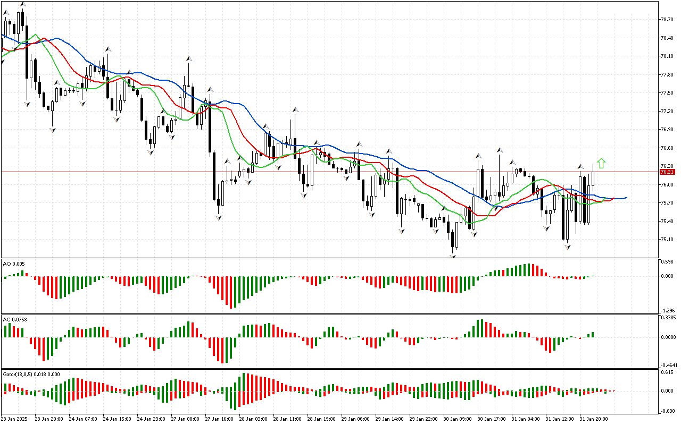Select the 76.90 price level label
This screenshot has width=681, height=425.
coord(667,130)
